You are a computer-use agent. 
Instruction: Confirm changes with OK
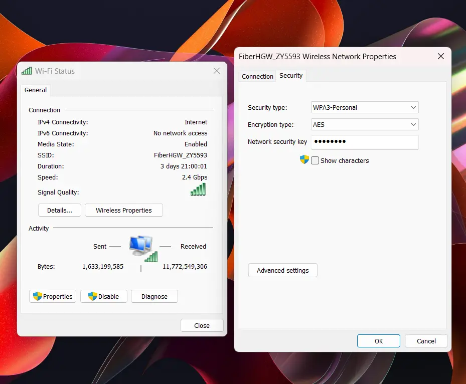point(378,340)
